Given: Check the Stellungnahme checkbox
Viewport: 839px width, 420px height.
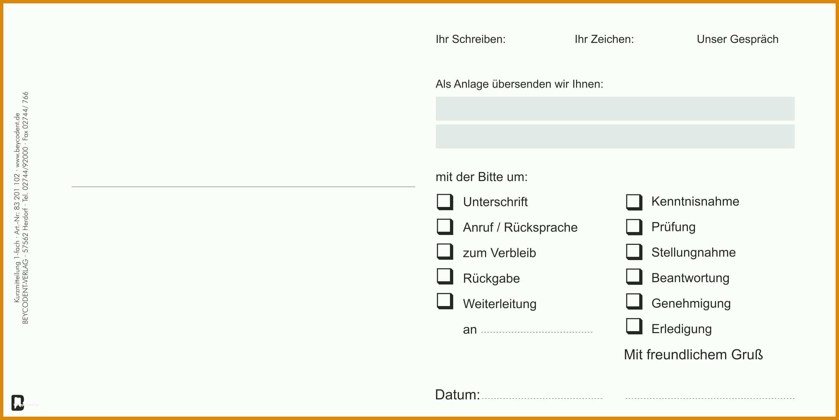Looking at the screenshot, I should point(634,252).
